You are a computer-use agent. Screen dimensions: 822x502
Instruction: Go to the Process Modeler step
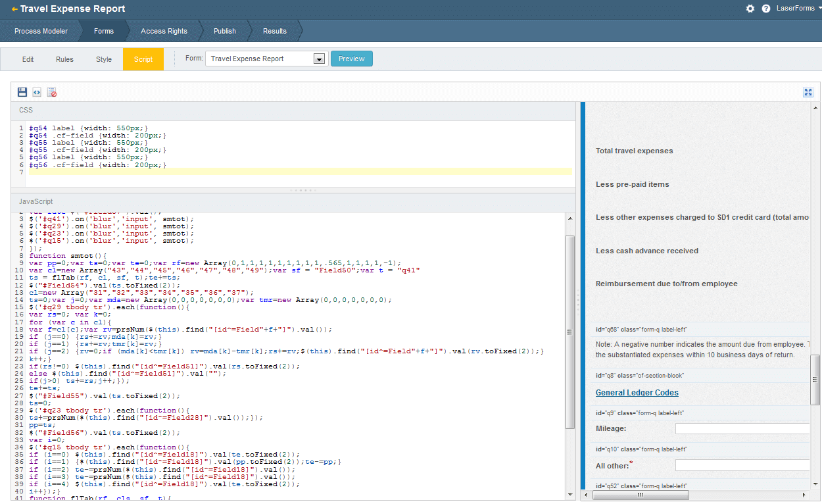[x=41, y=31]
